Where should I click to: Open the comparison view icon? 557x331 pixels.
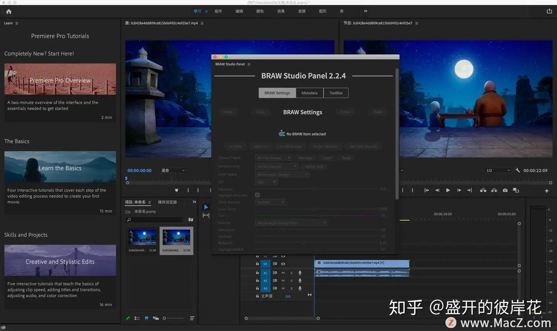pos(516,190)
